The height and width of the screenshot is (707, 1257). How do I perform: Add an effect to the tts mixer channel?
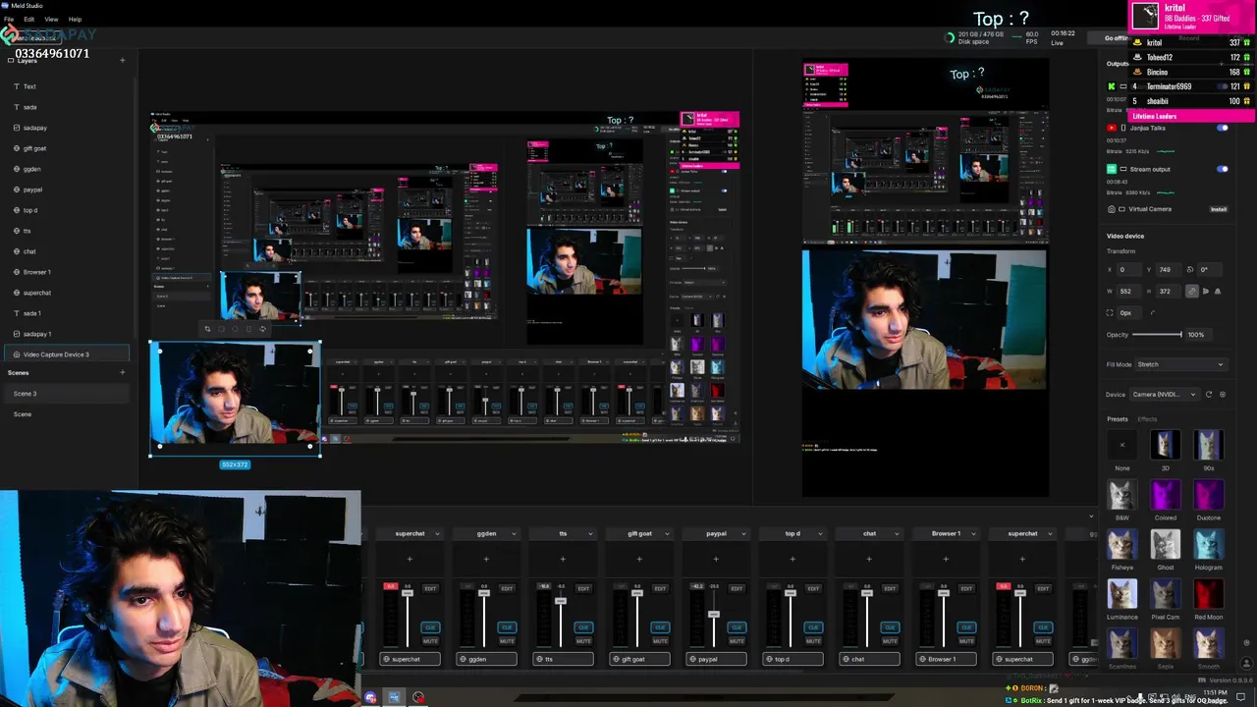pyautogui.click(x=563, y=560)
